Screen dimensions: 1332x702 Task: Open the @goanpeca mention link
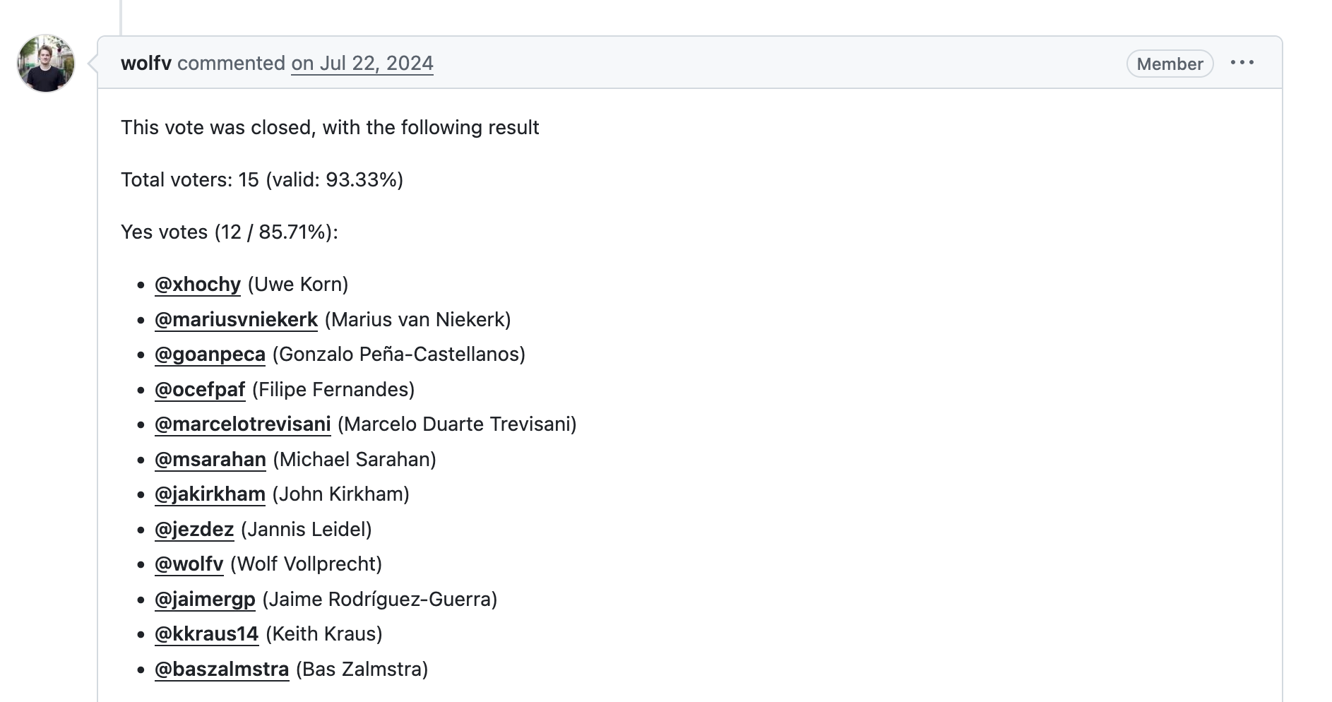(210, 355)
